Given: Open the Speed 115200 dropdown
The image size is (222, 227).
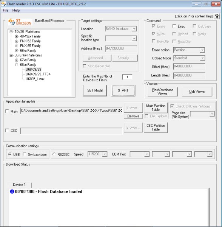Looking at the screenshot, I should coord(97,154).
